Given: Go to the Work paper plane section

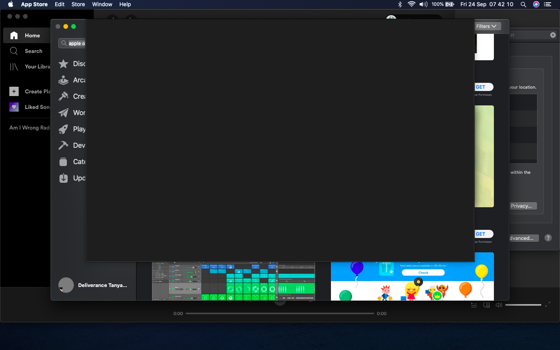Looking at the screenshot, I should click(63, 113).
